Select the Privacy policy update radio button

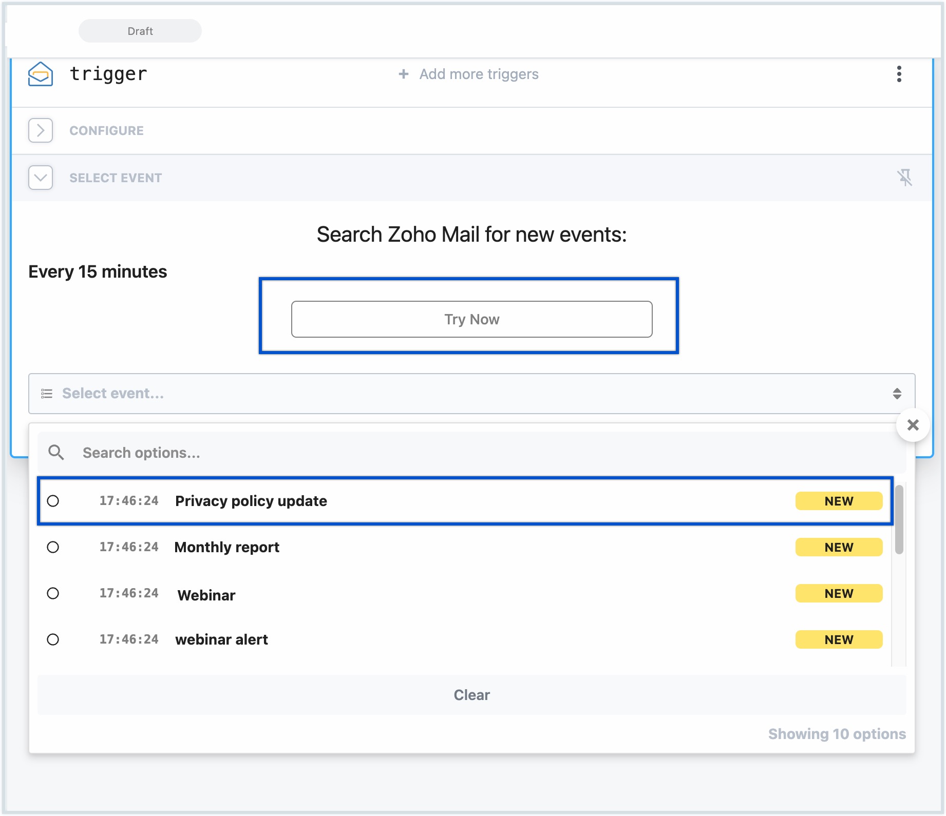(53, 501)
